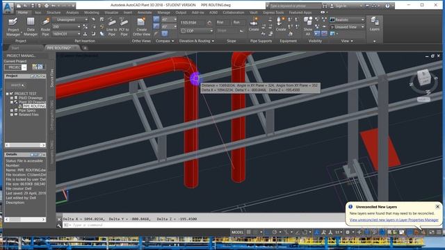Select the Pipe Specs tree item
Image resolution: width=445 pixels, height=250 pixels.
(27, 110)
